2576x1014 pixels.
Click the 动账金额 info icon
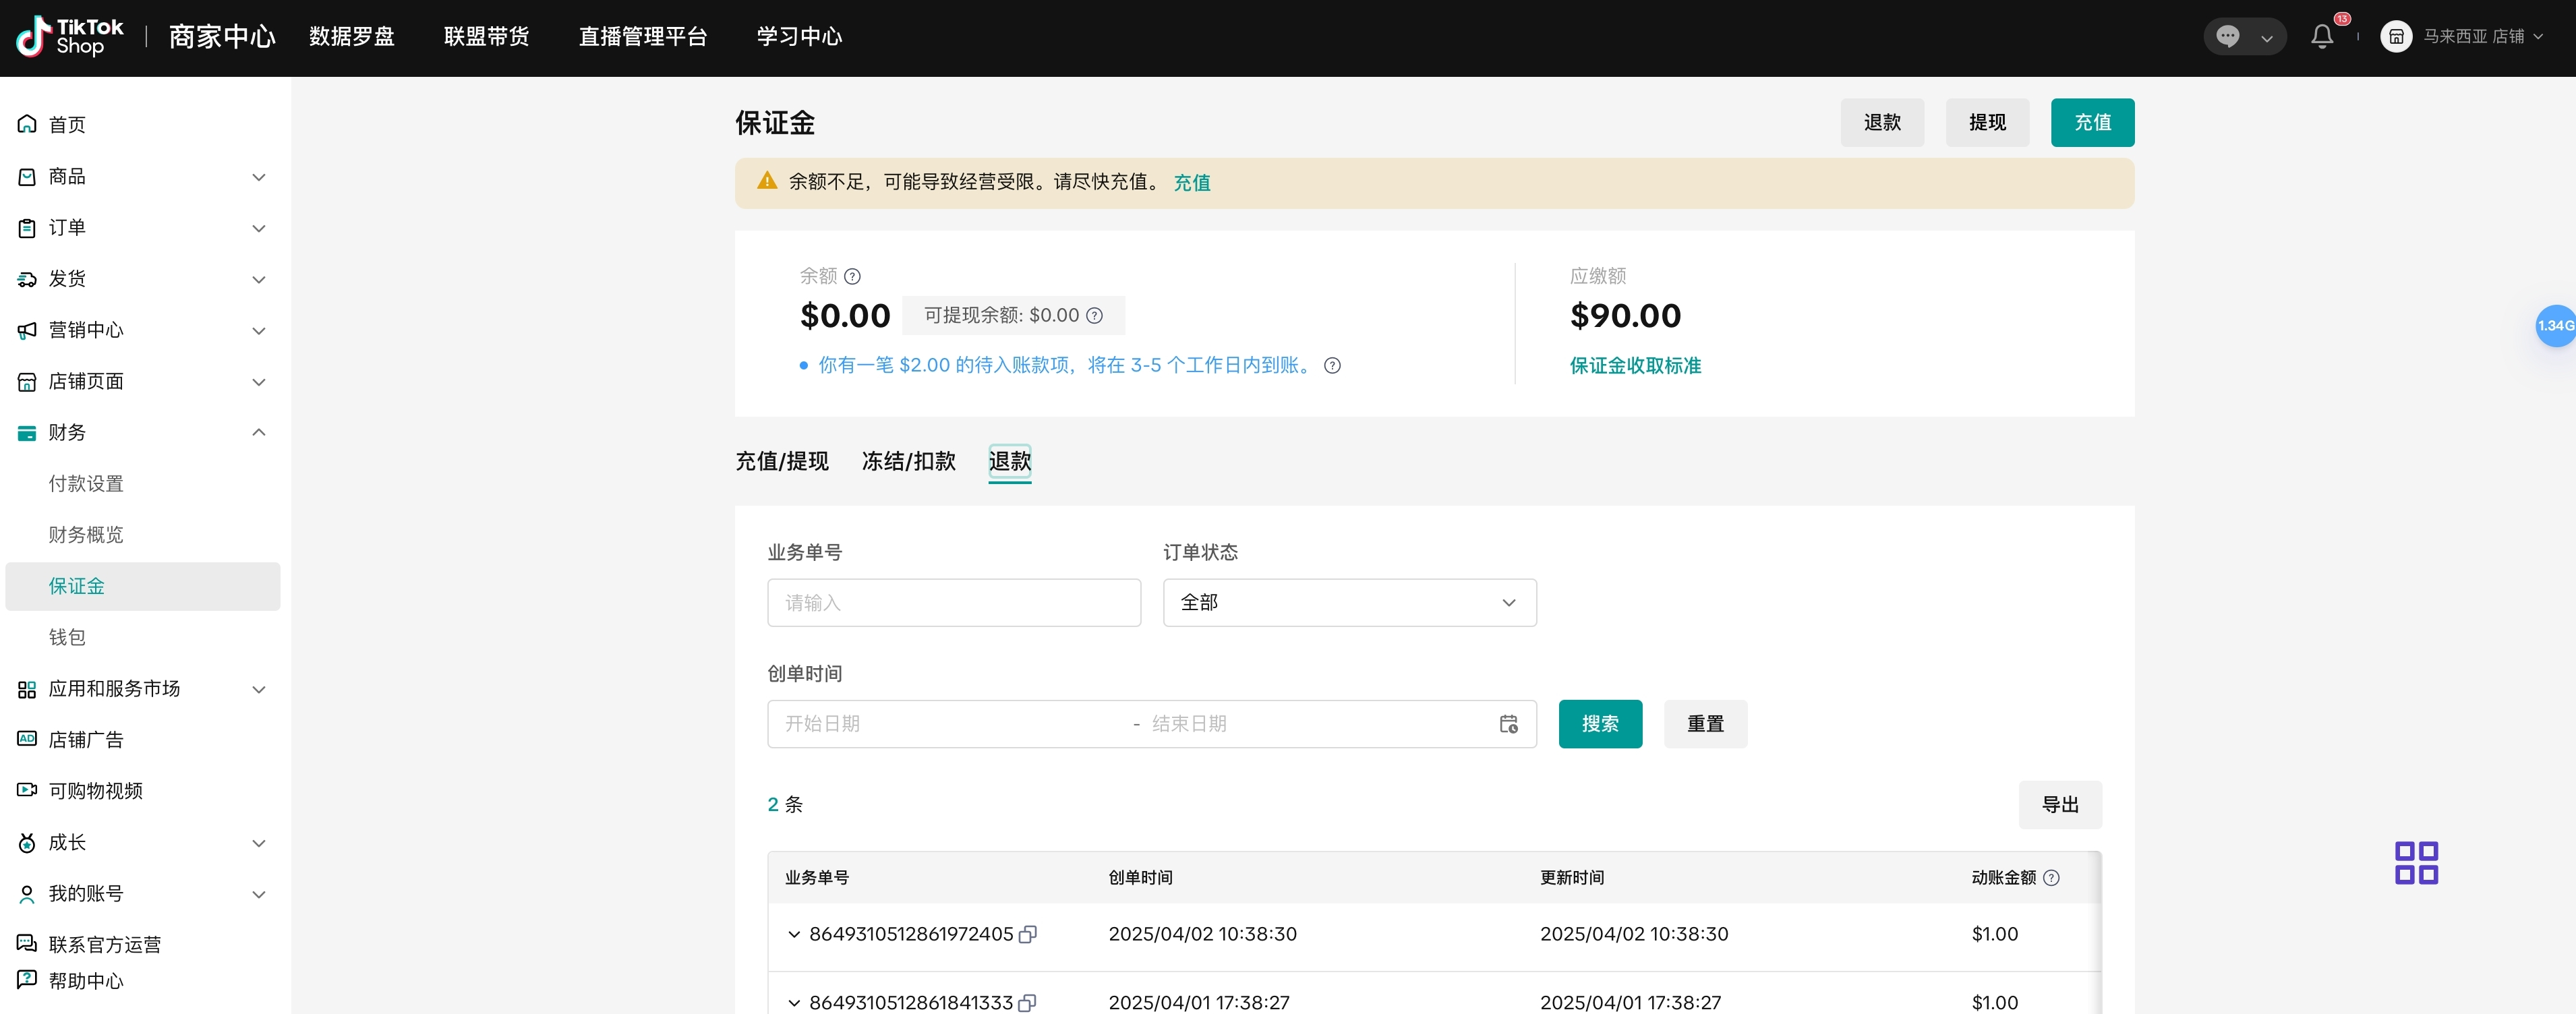point(2051,878)
